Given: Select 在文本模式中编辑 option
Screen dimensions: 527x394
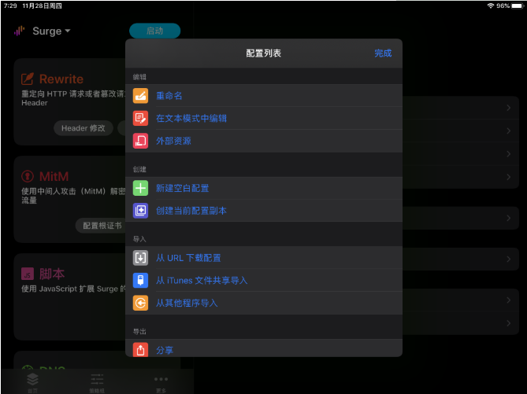Looking at the screenshot, I should point(264,118).
